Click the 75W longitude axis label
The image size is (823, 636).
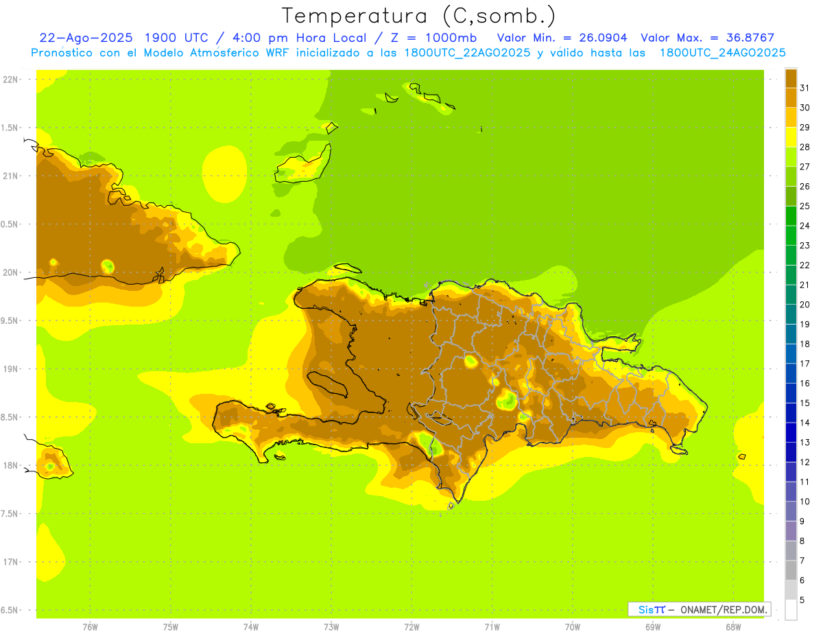tap(170, 627)
